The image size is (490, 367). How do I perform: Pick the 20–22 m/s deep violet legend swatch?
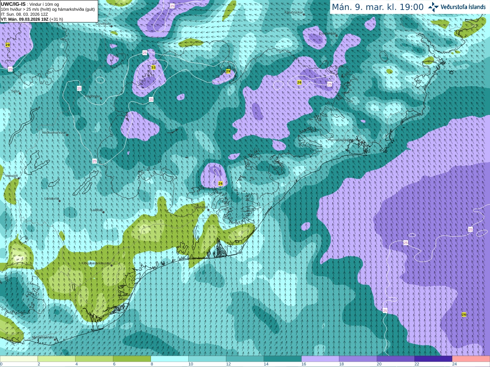396,359
